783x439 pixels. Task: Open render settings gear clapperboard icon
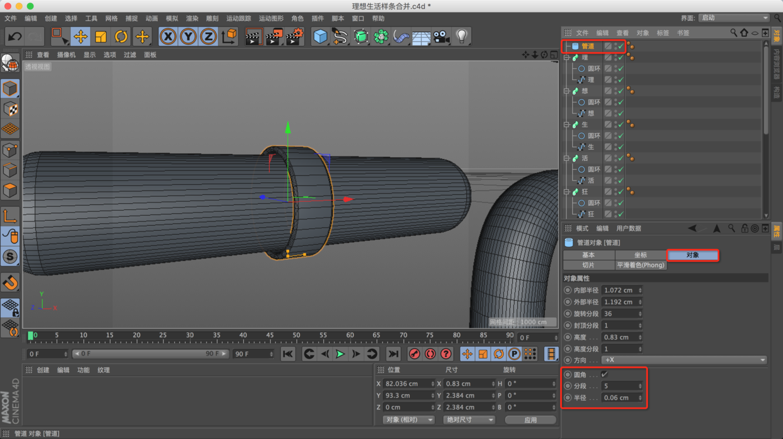[295, 37]
